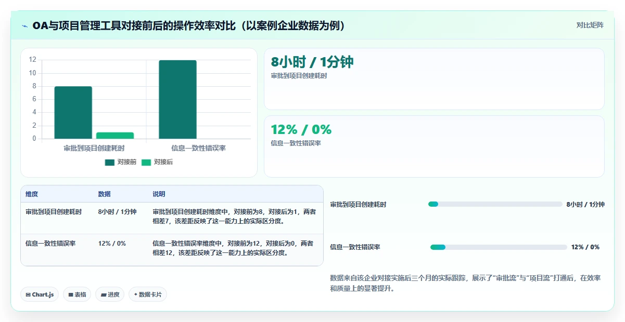Click the 审批到项目创建耗时 chart axis label

(94, 148)
